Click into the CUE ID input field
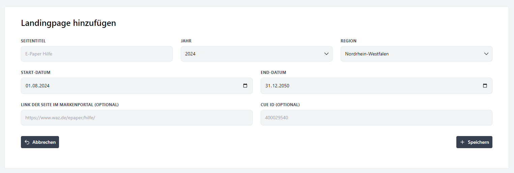 coord(376,118)
